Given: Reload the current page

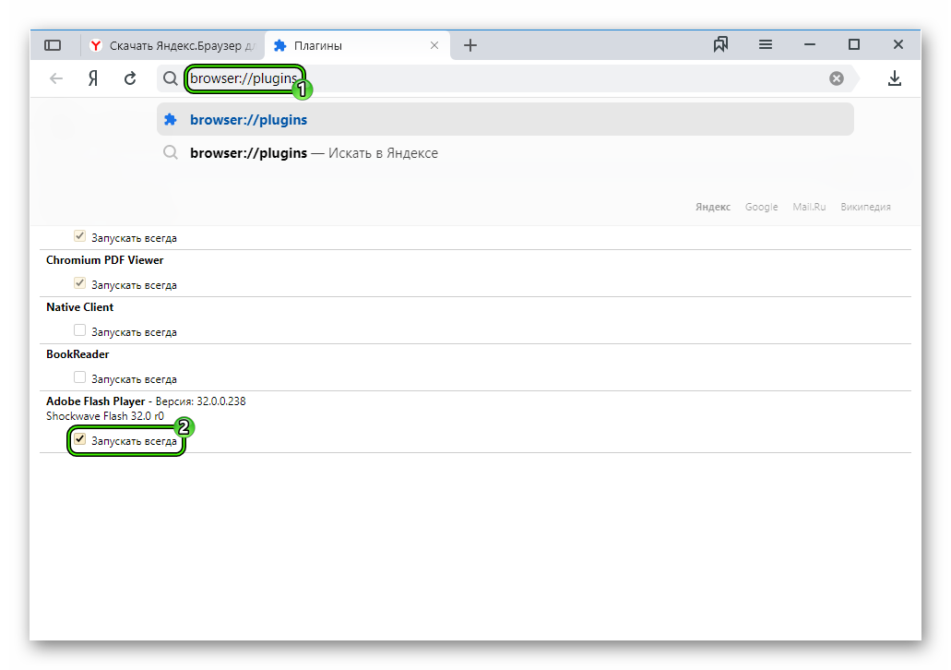Looking at the screenshot, I should [x=130, y=78].
